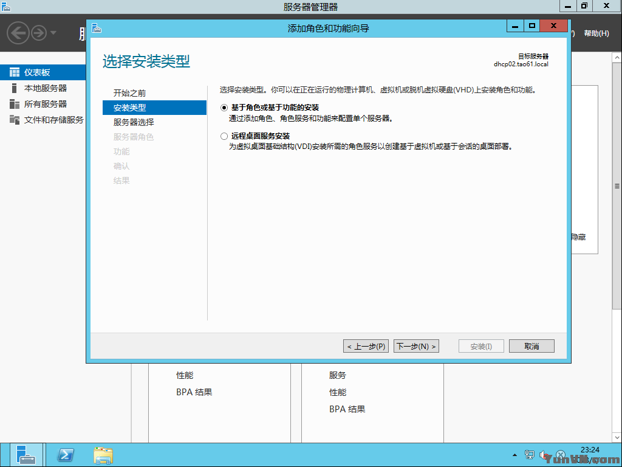Expand navigation history dropdown arrow

(x=53, y=33)
